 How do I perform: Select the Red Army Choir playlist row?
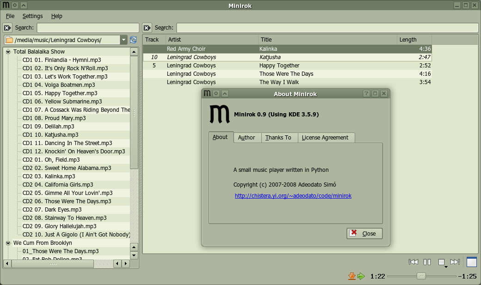[287, 49]
